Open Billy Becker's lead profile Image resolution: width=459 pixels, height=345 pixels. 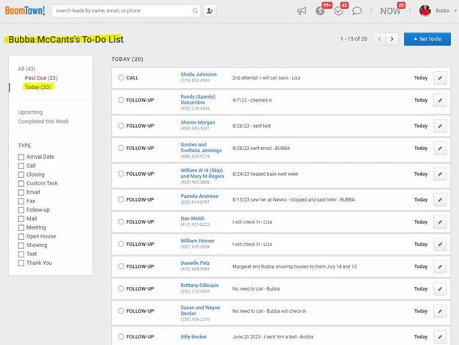[x=193, y=337]
